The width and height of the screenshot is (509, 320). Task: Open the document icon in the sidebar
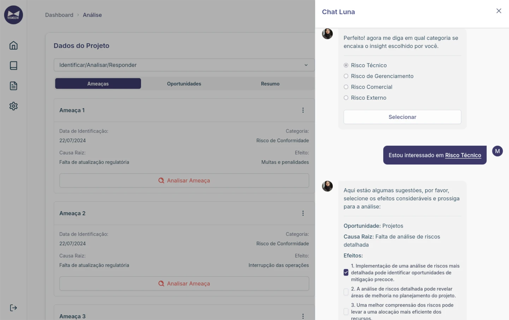pyautogui.click(x=13, y=86)
